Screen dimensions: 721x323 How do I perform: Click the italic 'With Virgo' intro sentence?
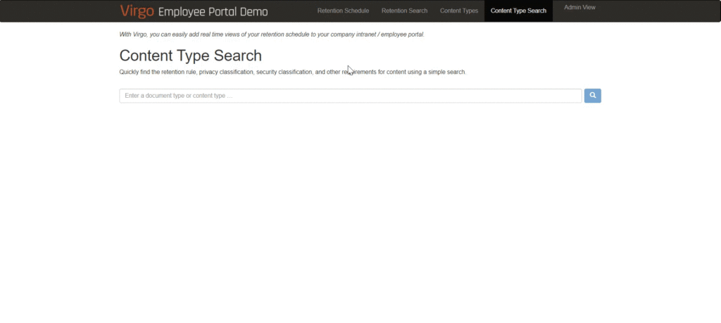click(272, 34)
